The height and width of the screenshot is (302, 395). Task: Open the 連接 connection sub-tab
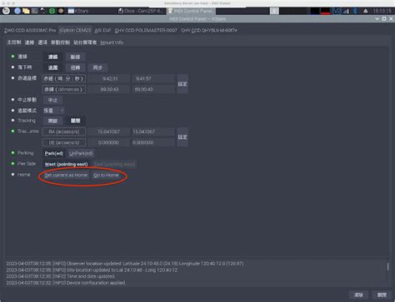click(29, 42)
